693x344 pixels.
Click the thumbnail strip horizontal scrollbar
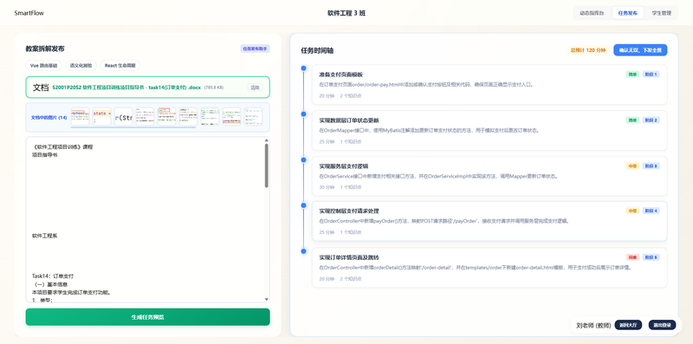(x=133, y=127)
